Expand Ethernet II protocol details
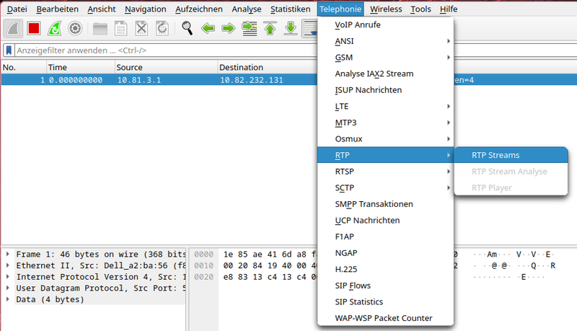The height and width of the screenshot is (331, 577). [x=7, y=265]
